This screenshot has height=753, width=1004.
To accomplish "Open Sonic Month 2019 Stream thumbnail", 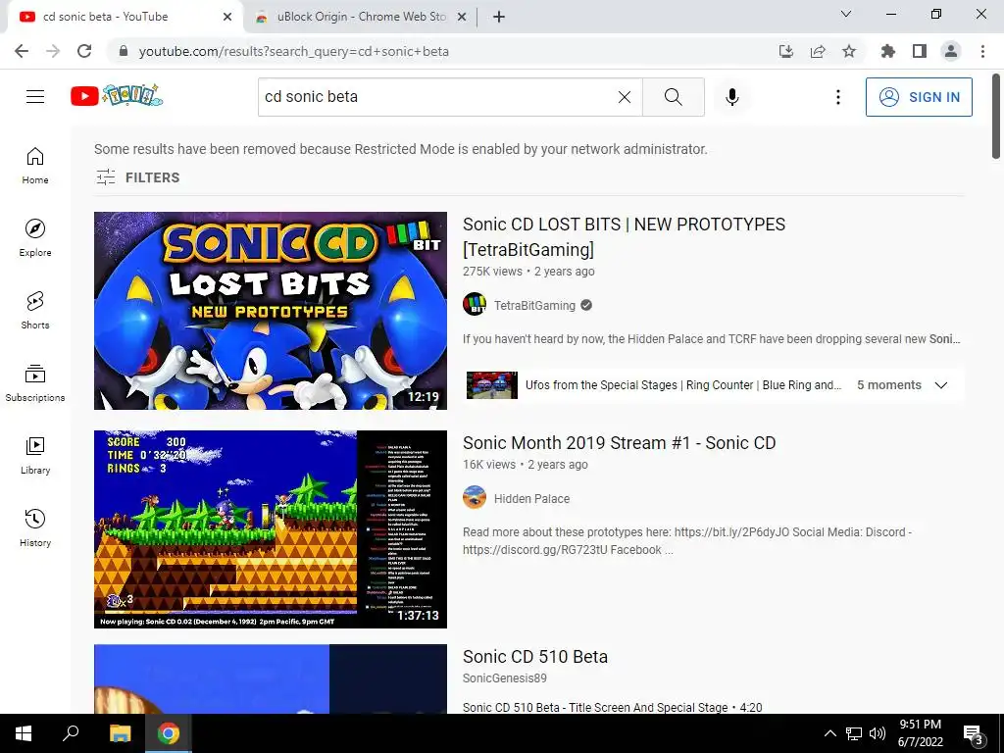I will (x=271, y=528).
